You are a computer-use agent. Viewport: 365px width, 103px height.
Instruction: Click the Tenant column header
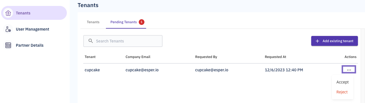pos(90,57)
